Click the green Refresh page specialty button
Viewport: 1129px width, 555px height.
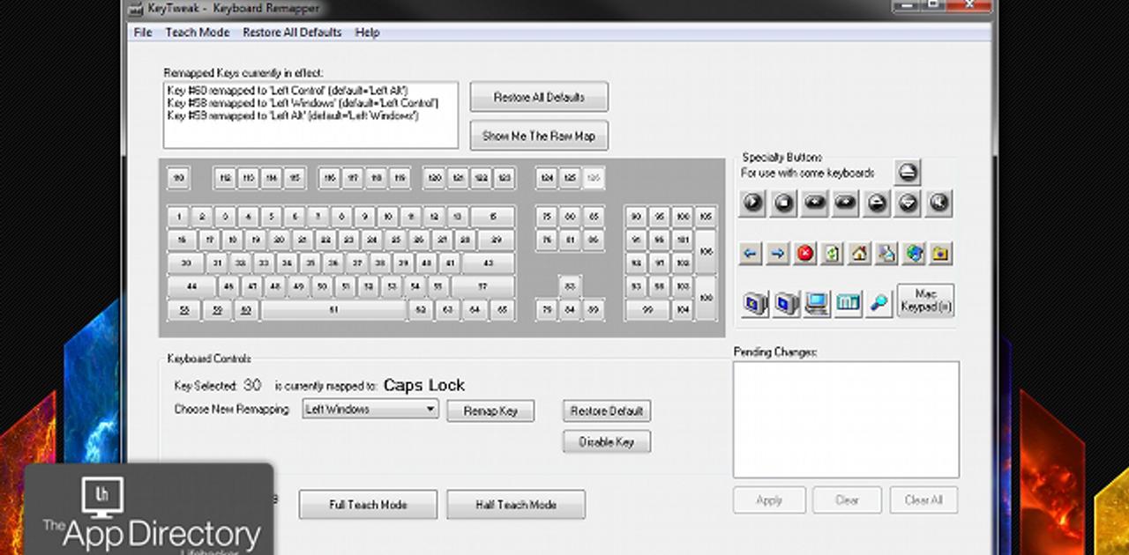[832, 254]
